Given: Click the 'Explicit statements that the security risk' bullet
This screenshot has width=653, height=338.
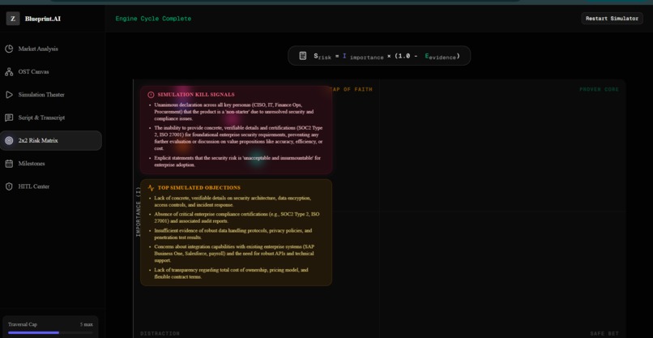Looking at the screenshot, I should pyautogui.click(x=237, y=161).
